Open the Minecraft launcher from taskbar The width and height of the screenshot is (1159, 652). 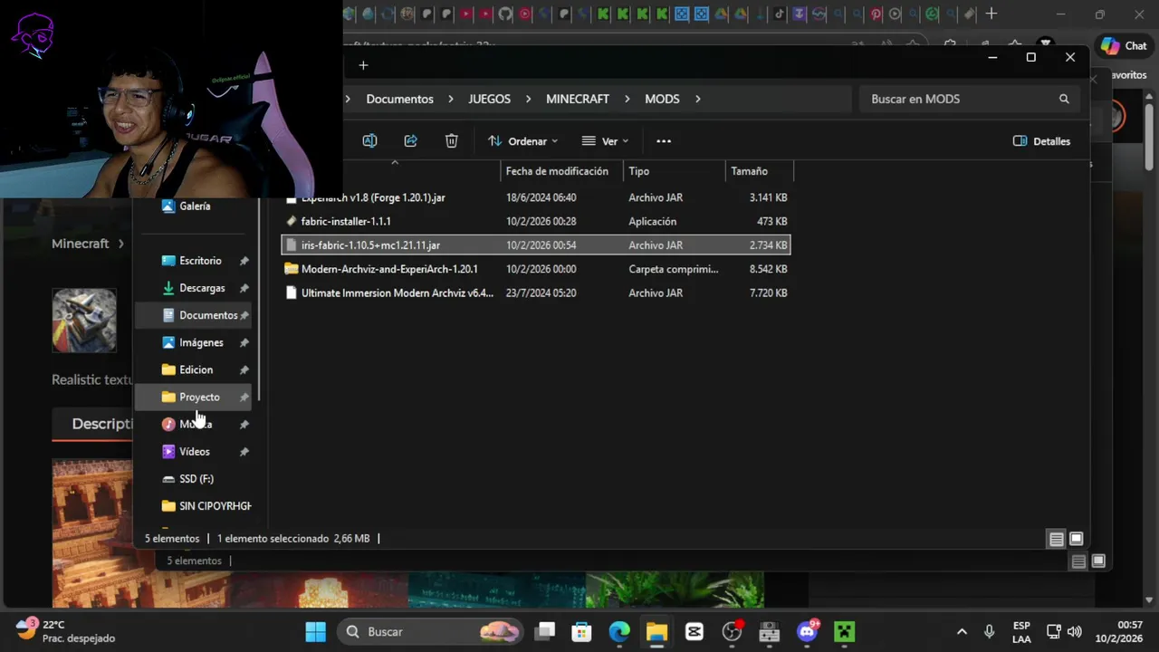(844, 631)
